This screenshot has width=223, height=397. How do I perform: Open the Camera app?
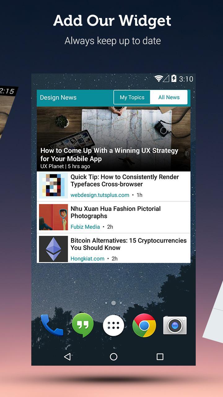(175, 325)
